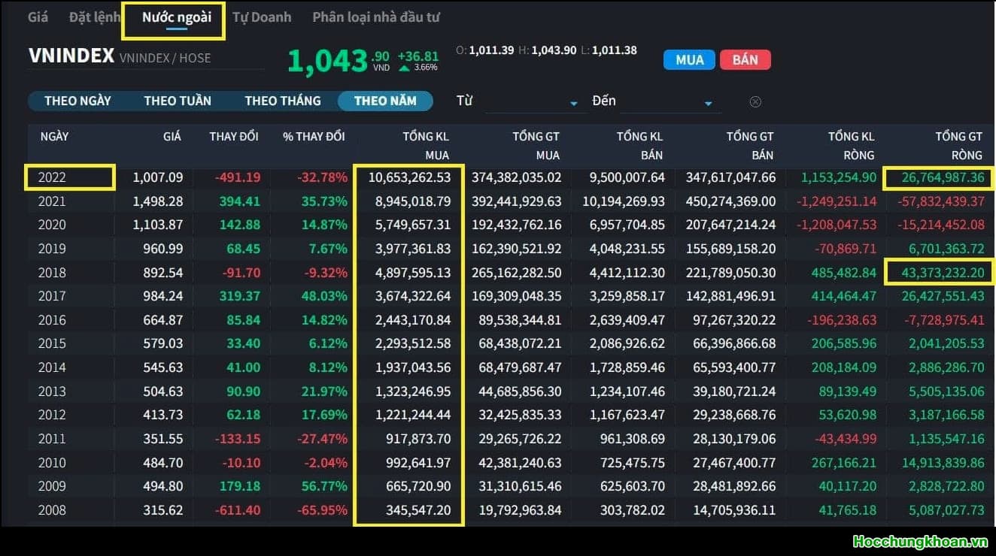Image resolution: width=996 pixels, height=556 pixels.
Task: Click the % THAY ĐỔI column header
Action: 314,136
